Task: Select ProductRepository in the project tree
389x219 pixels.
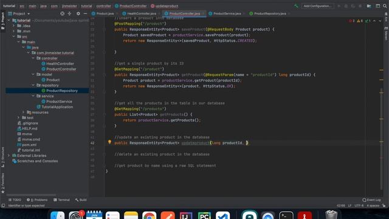Action: click(62, 91)
